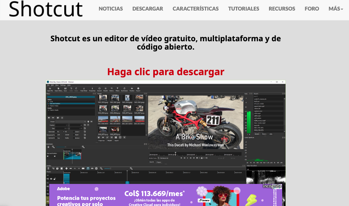Open the timeline hamburger menu
Viewport: 349px width, 206px height.
[x=49, y=168]
